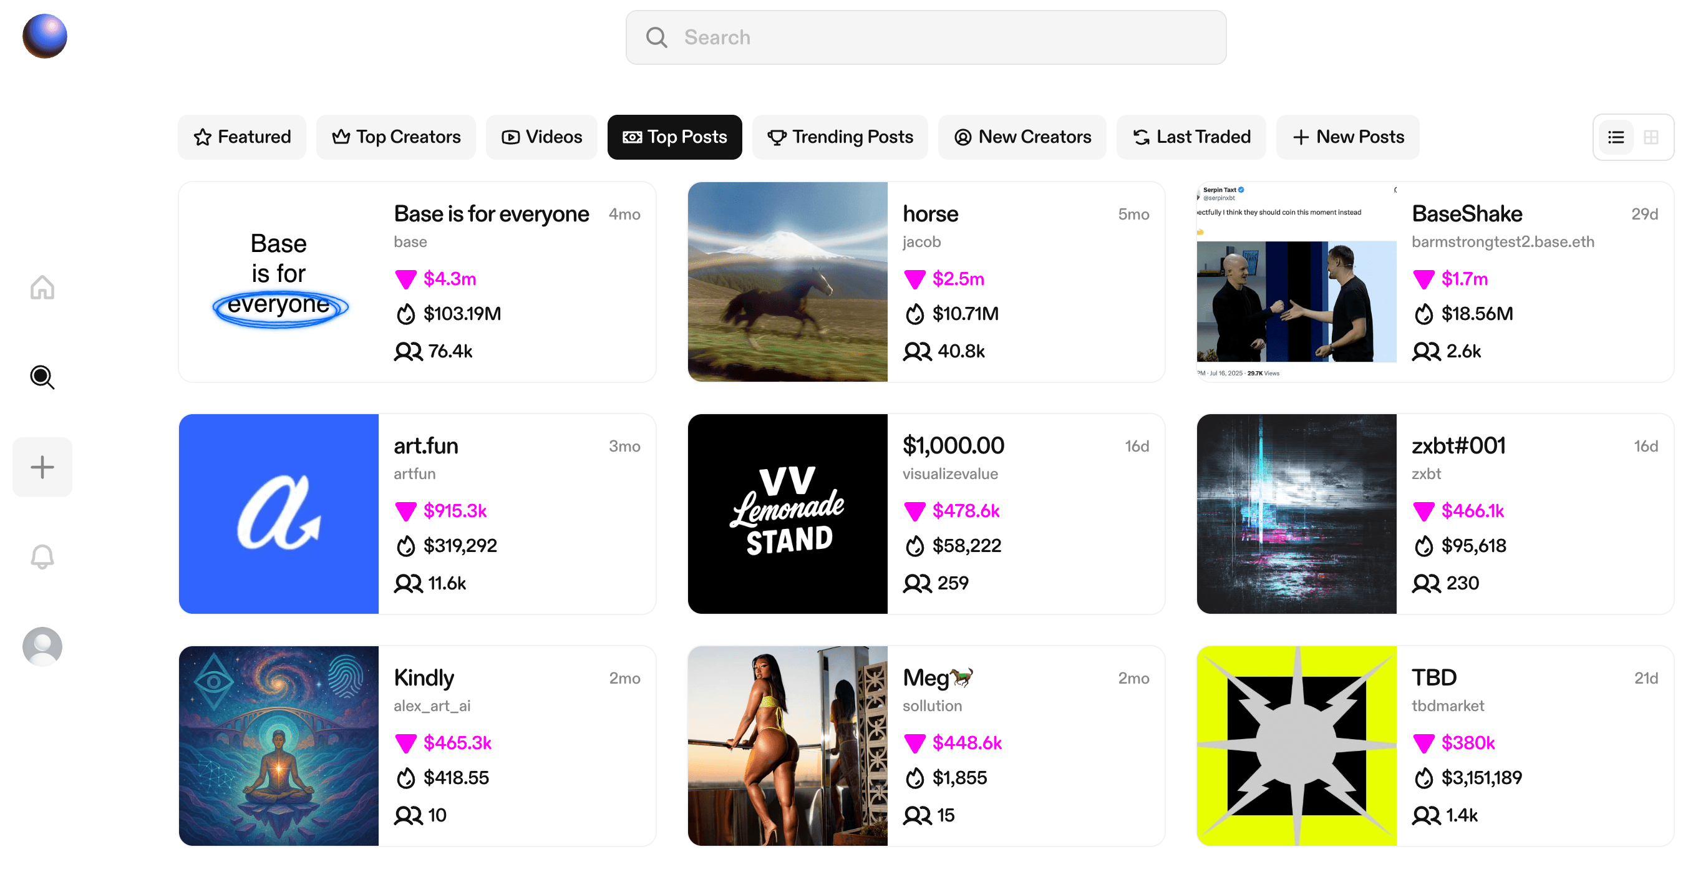The height and width of the screenshot is (872, 1683).
Task: Open Last Traded sorting
Action: (x=1191, y=137)
